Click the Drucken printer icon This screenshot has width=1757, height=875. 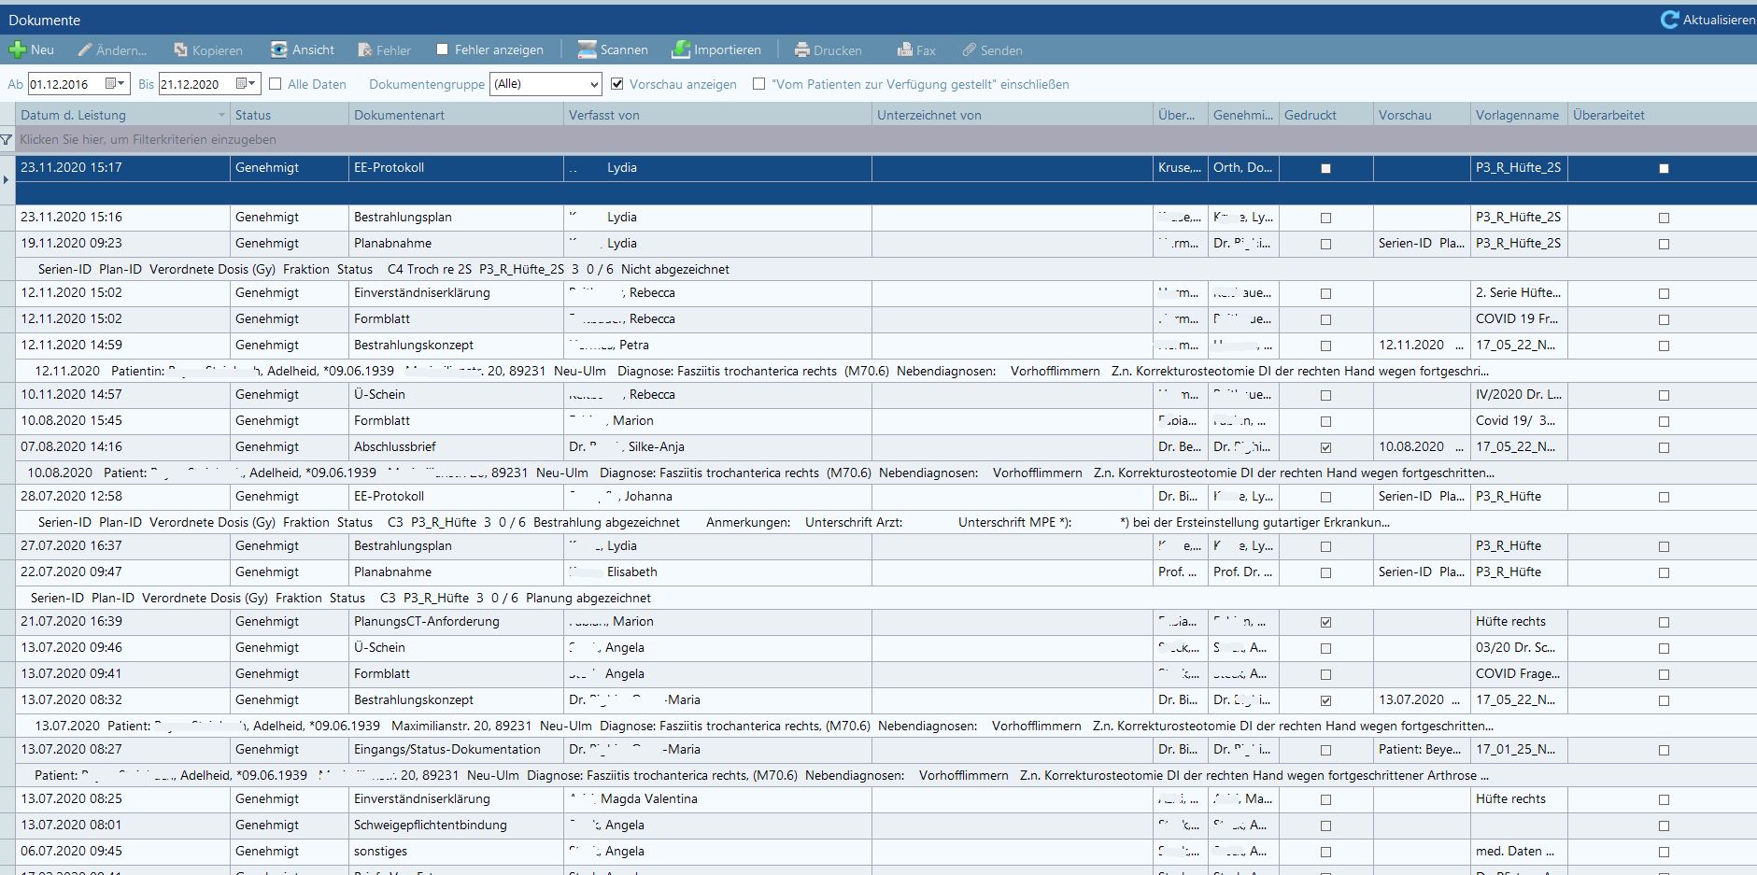pos(801,50)
